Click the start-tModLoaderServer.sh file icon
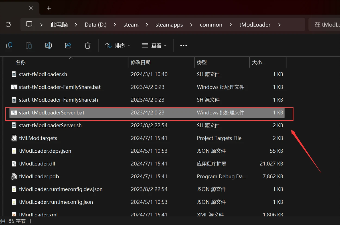Screen dimensions: 340x225 pos(14,125)
